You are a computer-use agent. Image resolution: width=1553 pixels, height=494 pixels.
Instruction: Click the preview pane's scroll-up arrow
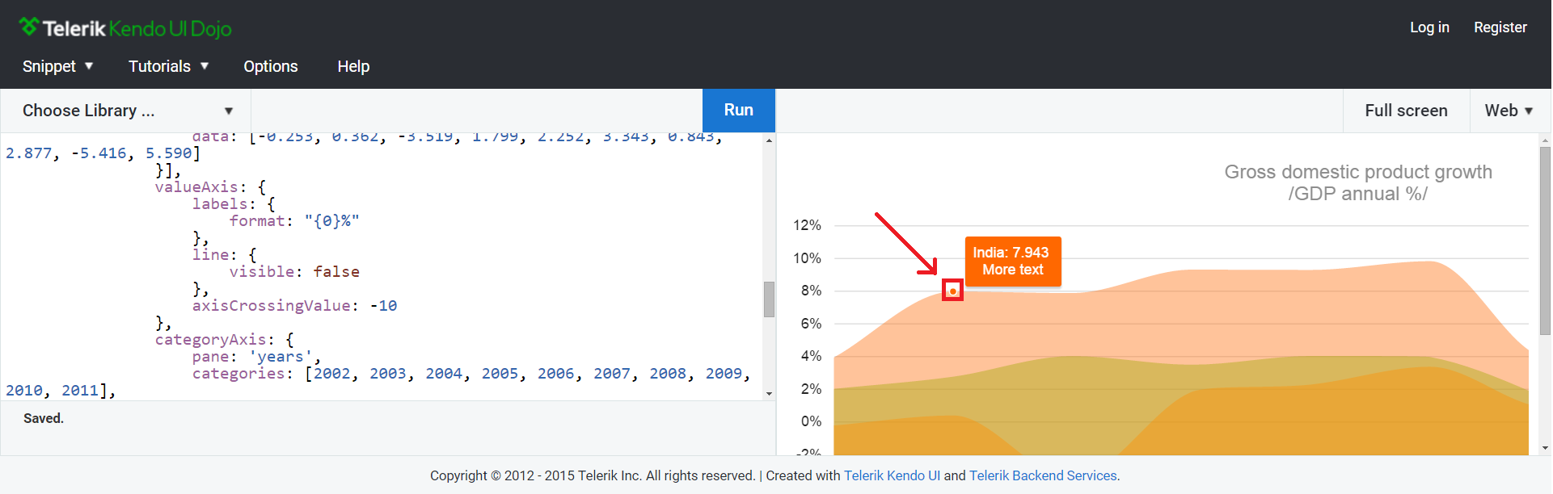click(x=1545, y=140)
